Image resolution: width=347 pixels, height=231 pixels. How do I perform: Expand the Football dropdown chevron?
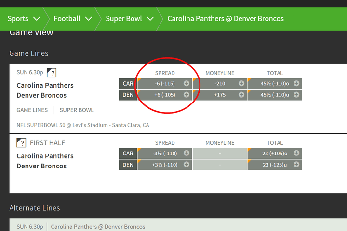tap(89, 19)
